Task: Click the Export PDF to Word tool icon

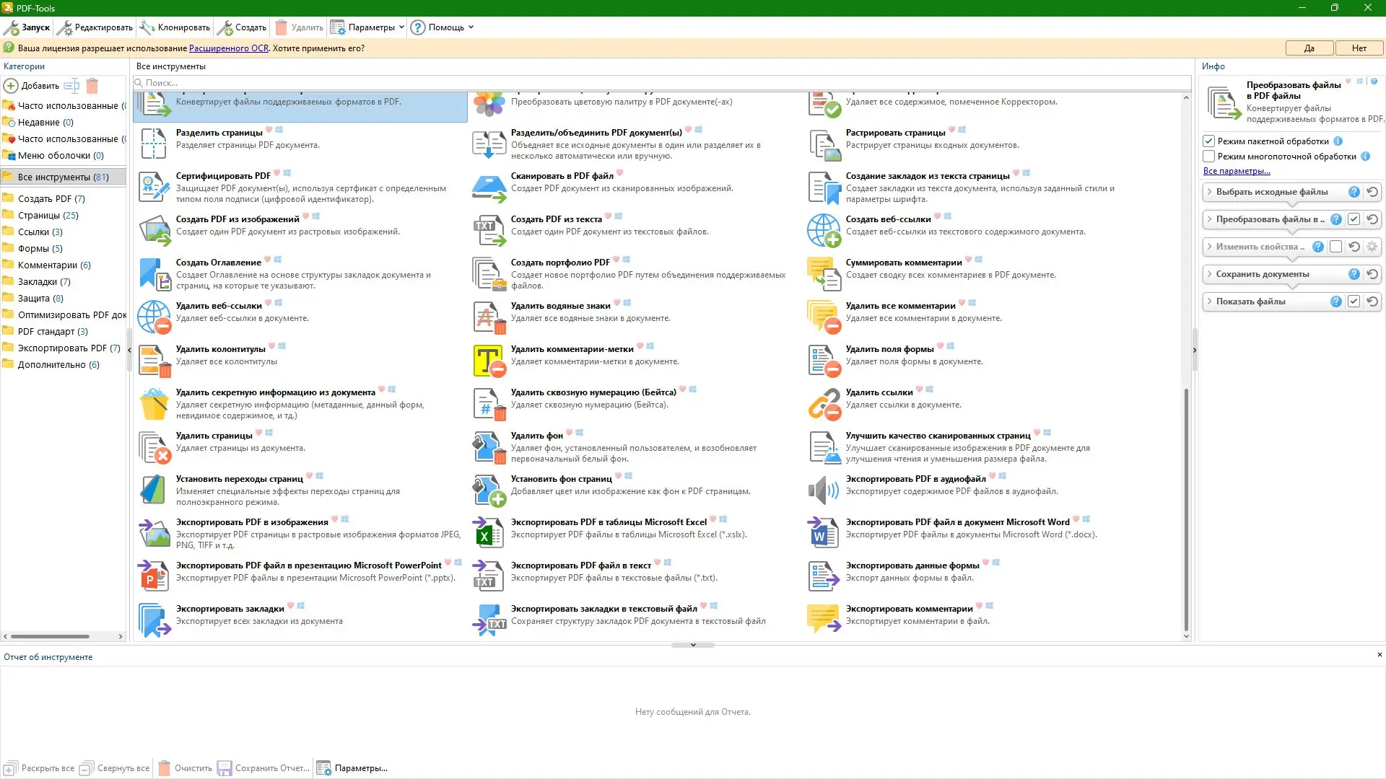Action: (823, 533)
